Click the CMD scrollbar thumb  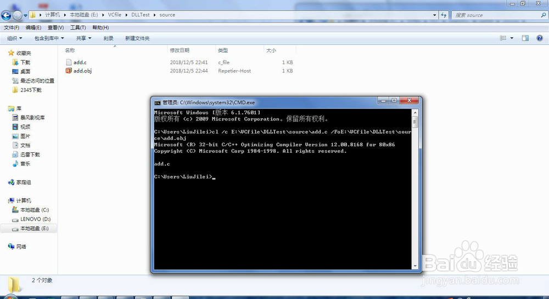(415, 122)
